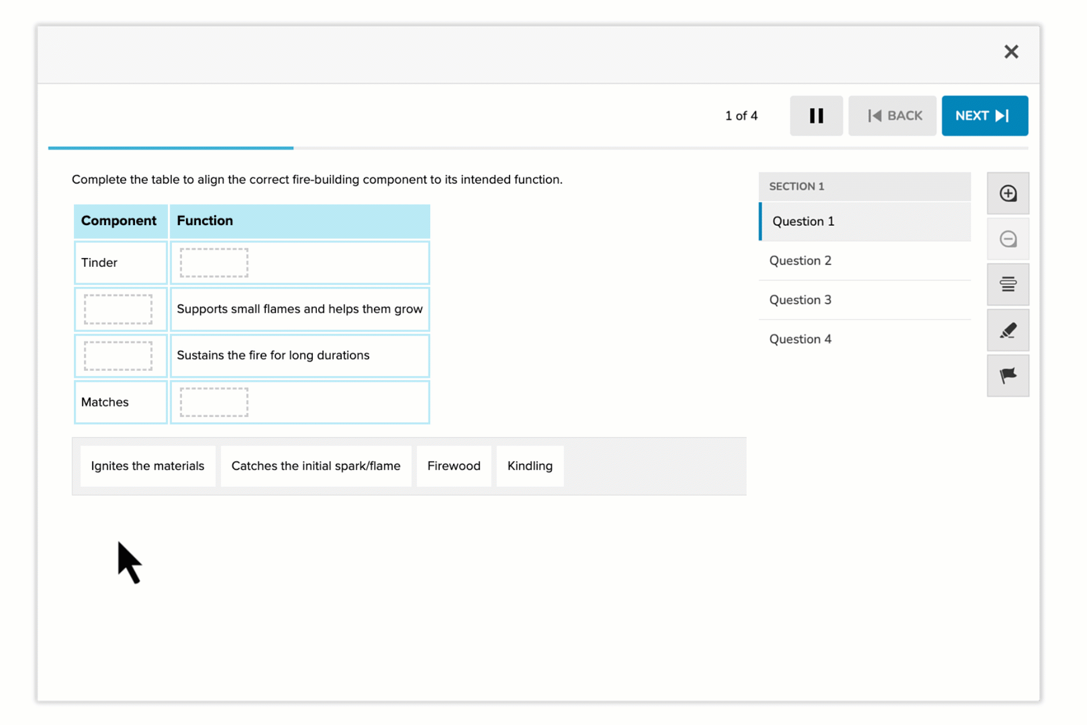Open Question 1 in the section list

pyautogui.click(x=865, y=221)
